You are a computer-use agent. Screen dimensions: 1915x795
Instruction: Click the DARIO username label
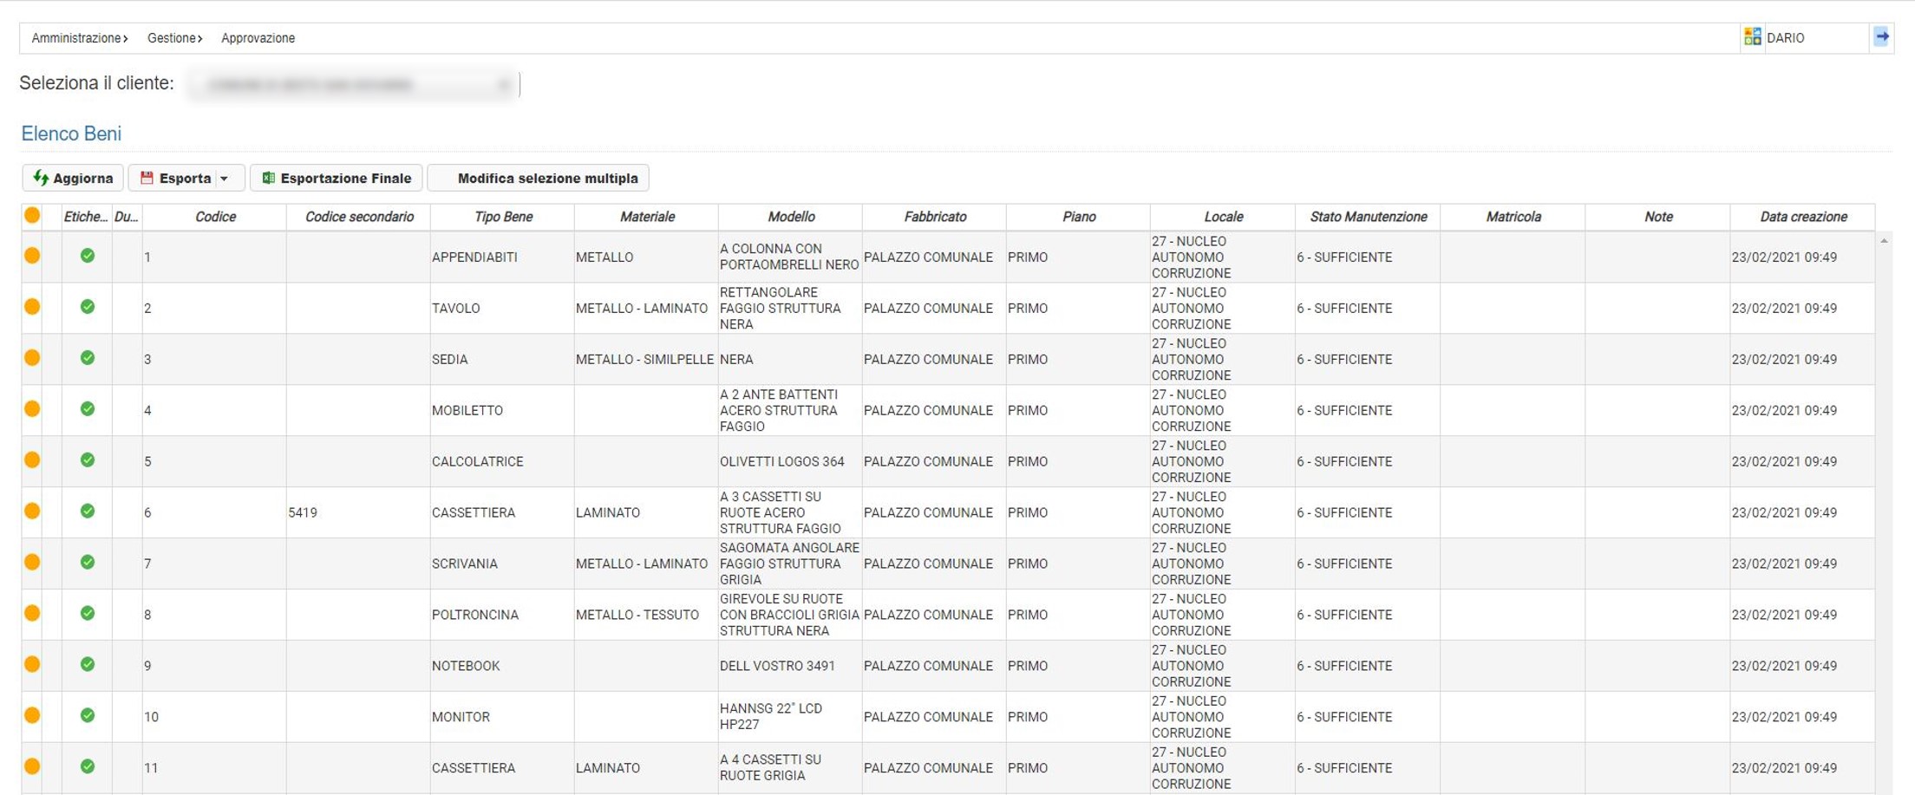click(x=1786, y=38)
